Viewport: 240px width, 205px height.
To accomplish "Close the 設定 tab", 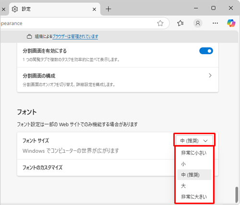I will pos(95,9).
